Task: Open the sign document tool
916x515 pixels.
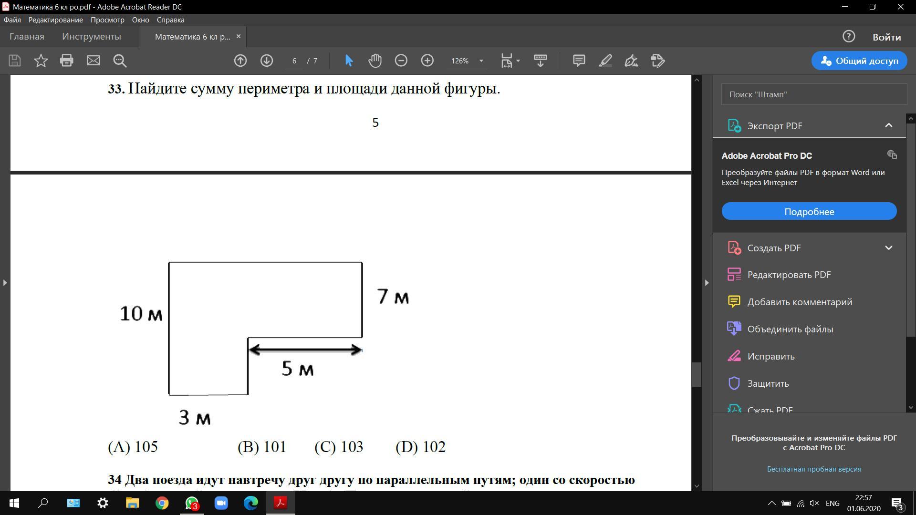Action: [632, 61]
